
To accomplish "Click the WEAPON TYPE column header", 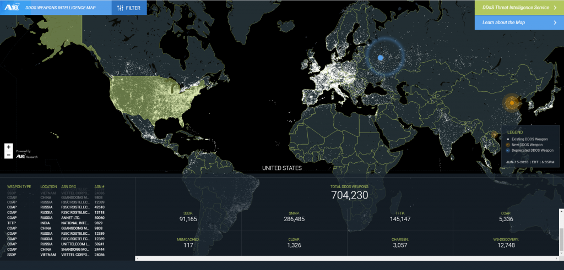I will pyautogui.click(x=19, y=187).
